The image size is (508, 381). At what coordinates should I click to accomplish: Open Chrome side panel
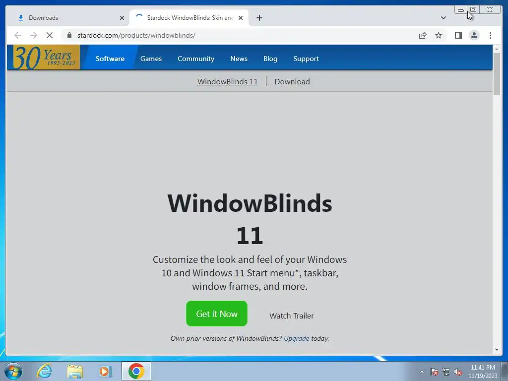coord(458,35)
